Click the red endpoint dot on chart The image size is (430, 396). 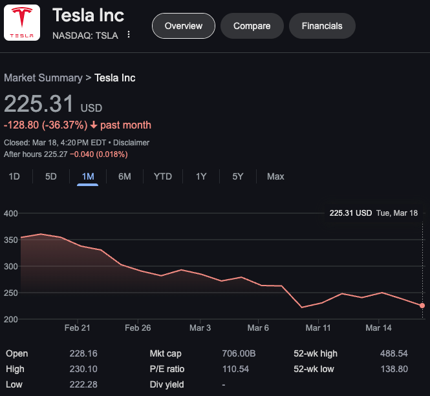coord(422,306)
